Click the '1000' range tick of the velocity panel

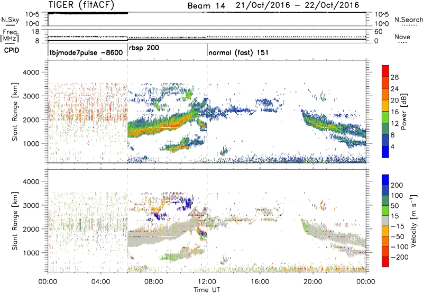tap(31, 253)
